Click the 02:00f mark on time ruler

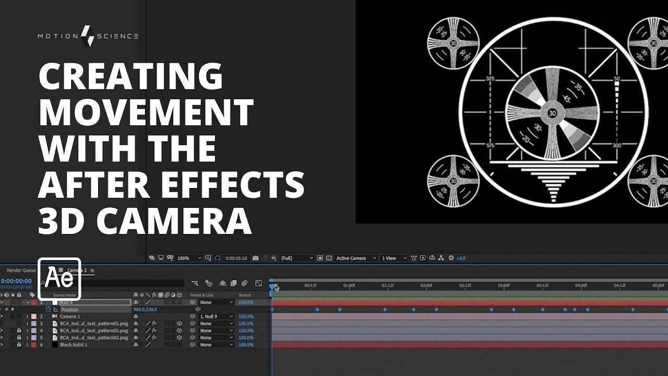tap(426, 286)
